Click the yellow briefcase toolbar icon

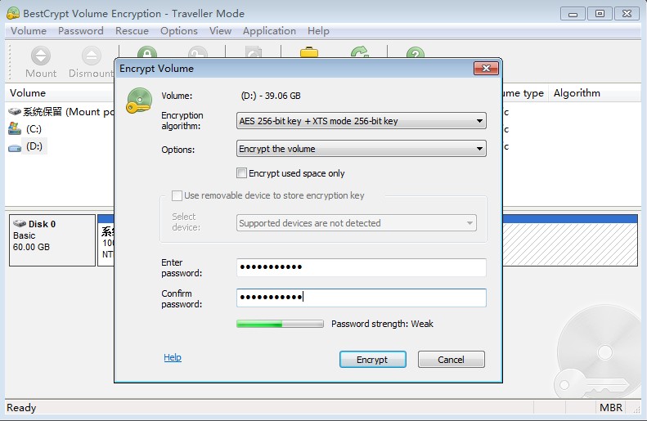tap(309, 52)
